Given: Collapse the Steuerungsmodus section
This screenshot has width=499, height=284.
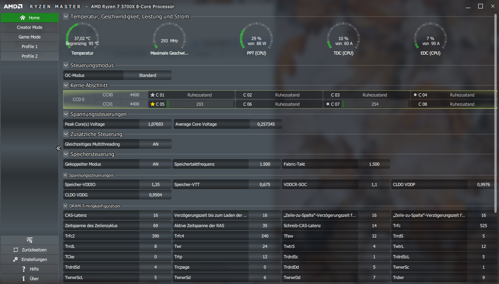Looking at the screenshot, I should (x=66, y=65).
